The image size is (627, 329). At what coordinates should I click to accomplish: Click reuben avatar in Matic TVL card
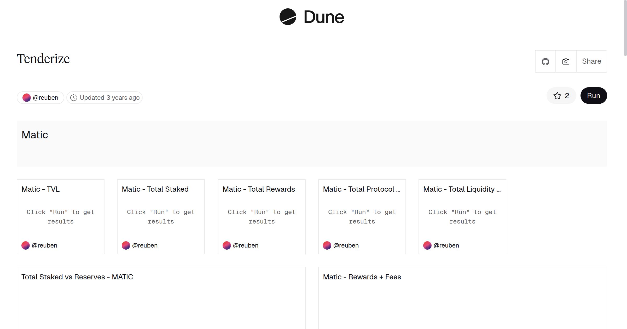[x=26, y=245]
